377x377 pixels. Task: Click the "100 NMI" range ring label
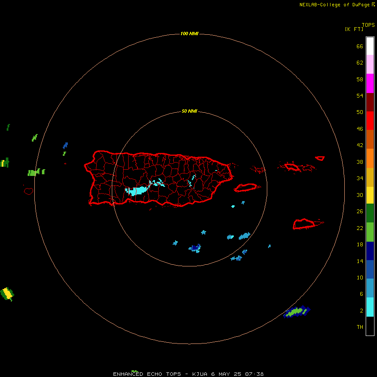[189, 34]
